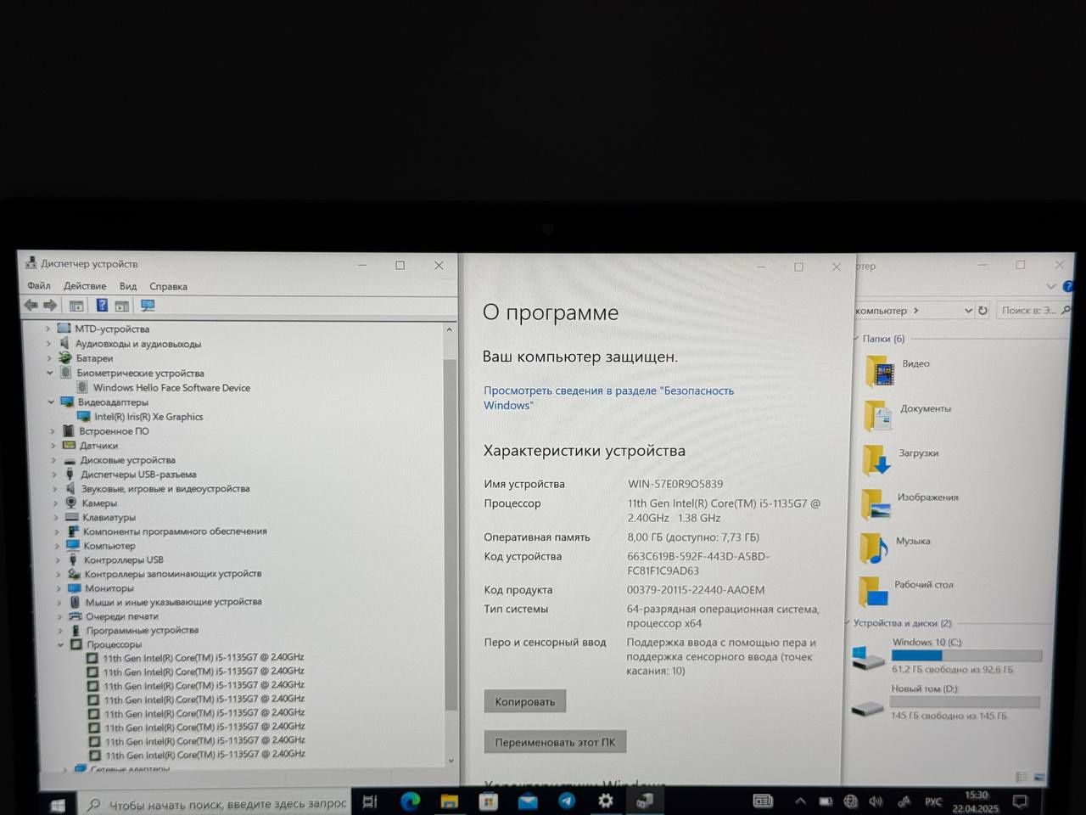Viewport: 1086px width, 815px height.
Task: Select the Windows Hello Face Software Device icon
Action: [84, 387]
